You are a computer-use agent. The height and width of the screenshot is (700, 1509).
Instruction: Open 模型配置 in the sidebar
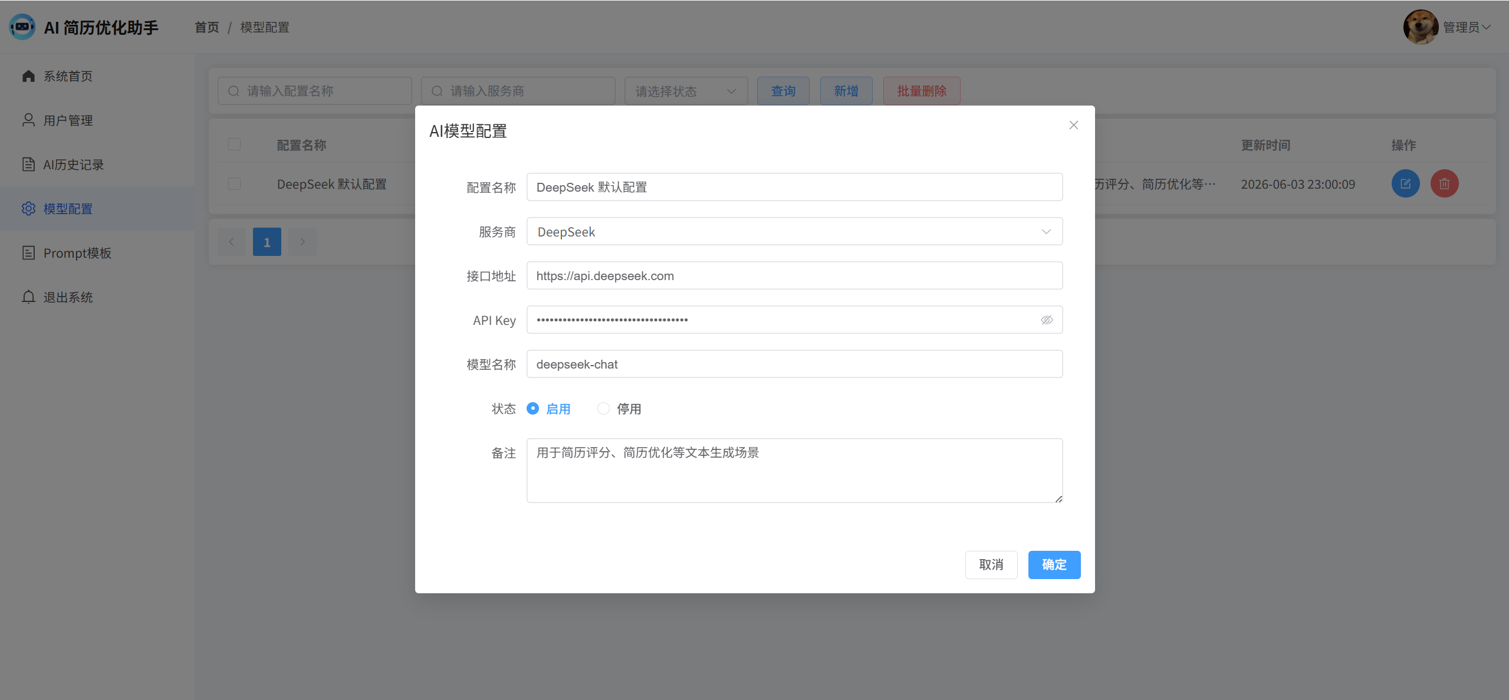pyautogui.click(x=97, y=209)
